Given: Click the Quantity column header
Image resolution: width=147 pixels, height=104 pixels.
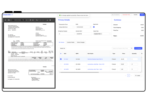Looking at the screenshot, I should tap(134, 54).
